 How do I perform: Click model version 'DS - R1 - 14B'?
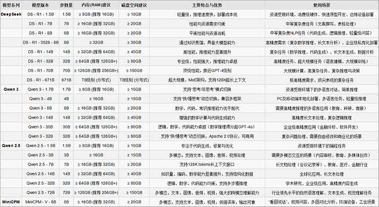coord(40,52)
